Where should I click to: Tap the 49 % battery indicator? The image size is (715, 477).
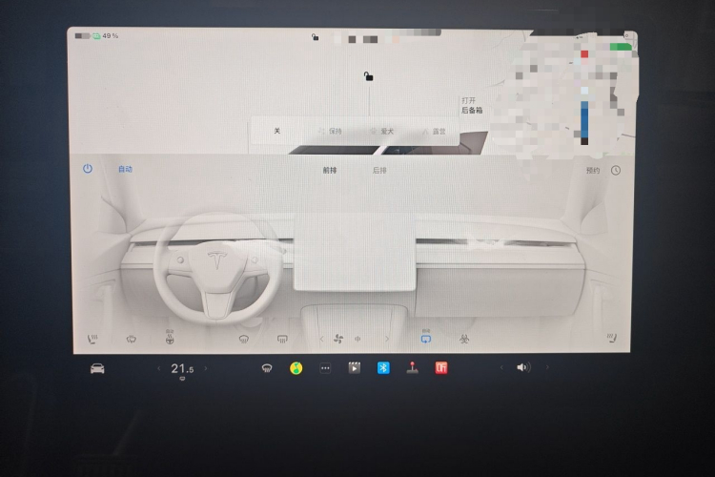coord(96,35)
